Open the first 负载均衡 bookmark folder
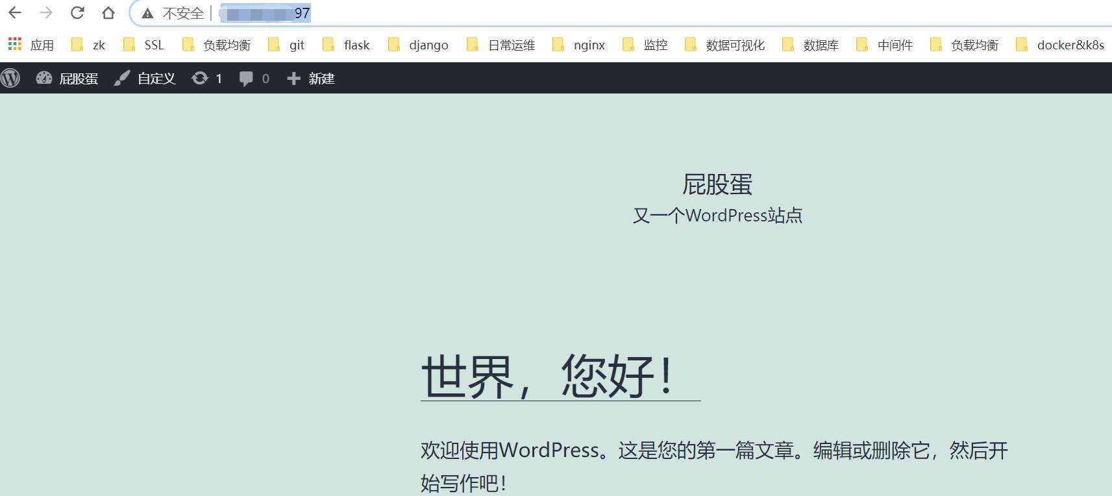Image resolution: width=1112 pixels, height=496 pixels. click(217, 45)
